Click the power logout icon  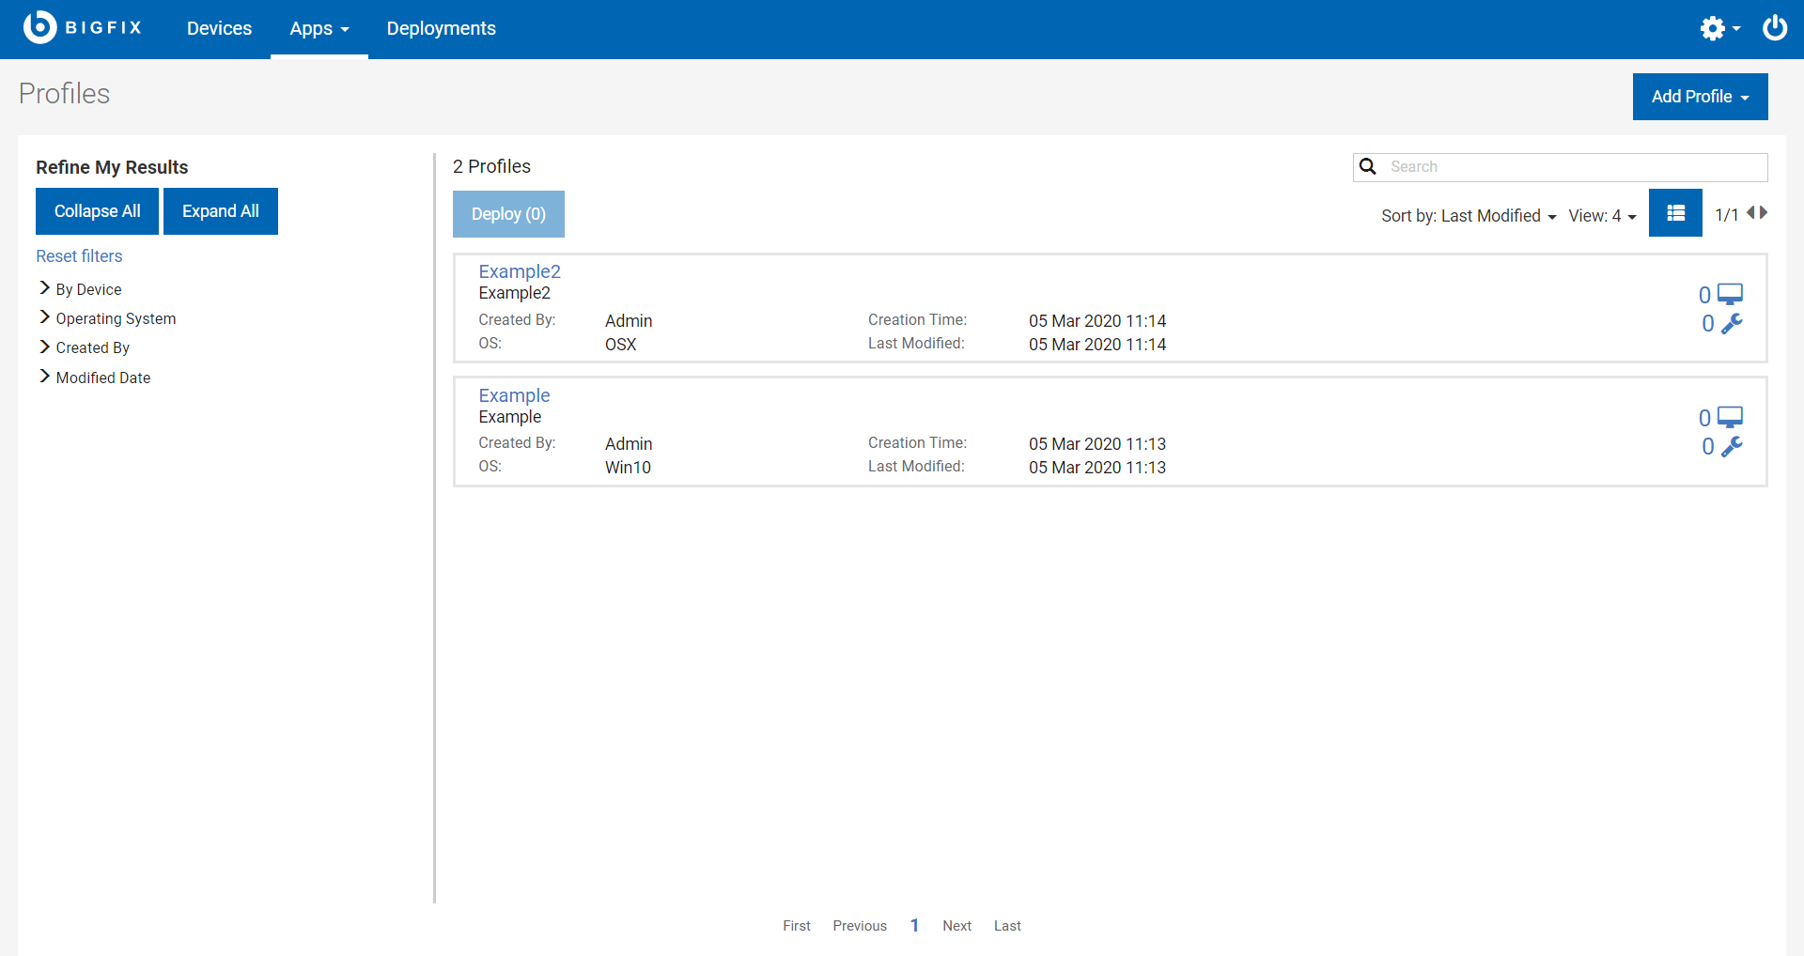click(x=1774, y=28)
